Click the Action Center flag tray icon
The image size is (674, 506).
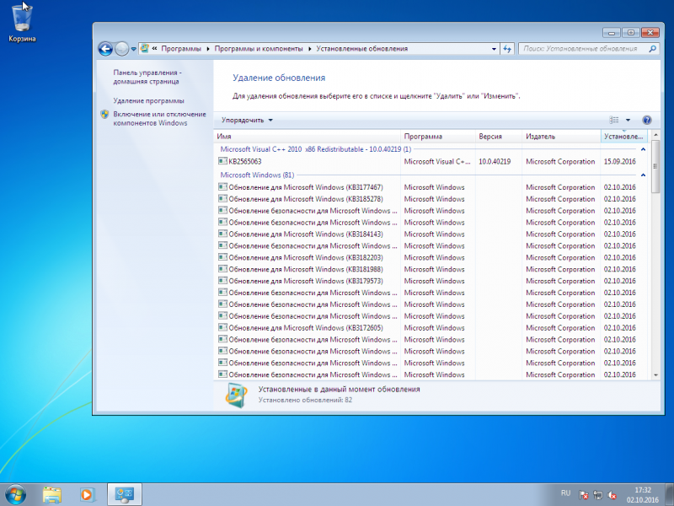coord(583,495)
